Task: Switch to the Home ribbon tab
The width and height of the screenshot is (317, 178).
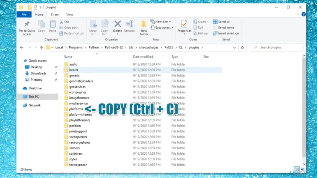Action: [39, 15]
